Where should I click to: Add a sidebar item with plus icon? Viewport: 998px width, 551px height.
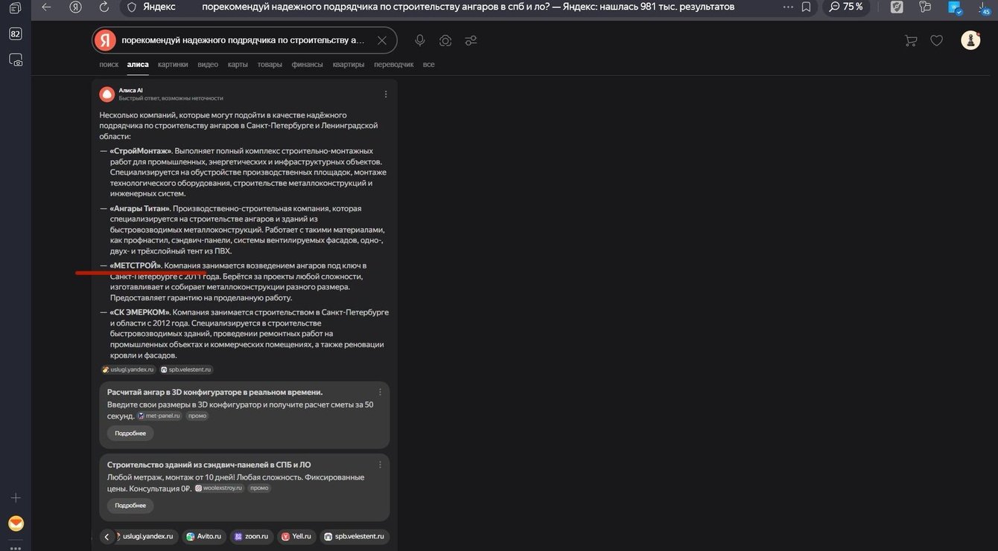point(15,497)
